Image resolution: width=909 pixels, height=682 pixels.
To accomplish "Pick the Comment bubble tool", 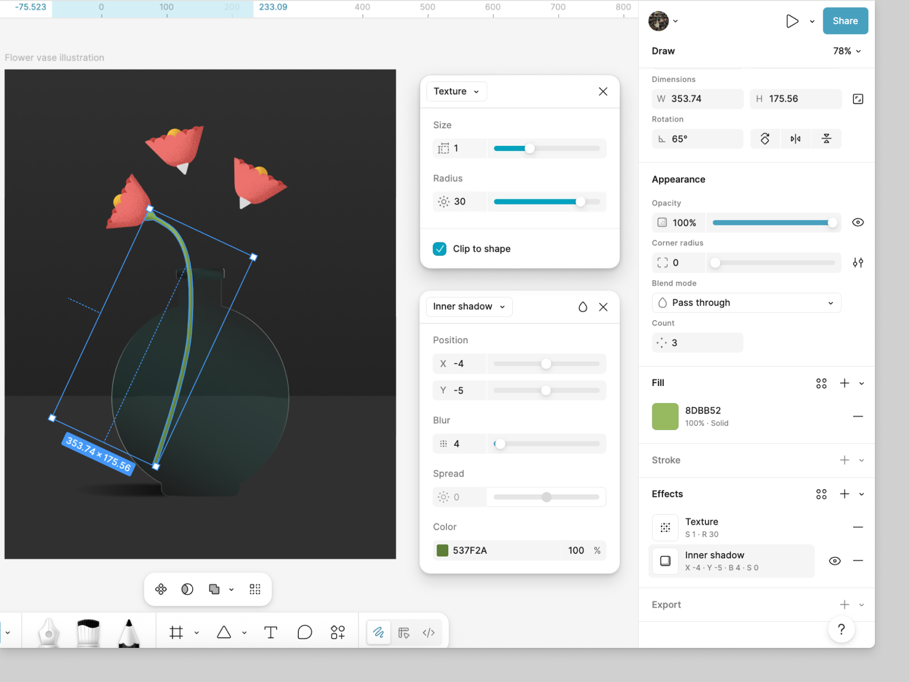I will point(304,632).
